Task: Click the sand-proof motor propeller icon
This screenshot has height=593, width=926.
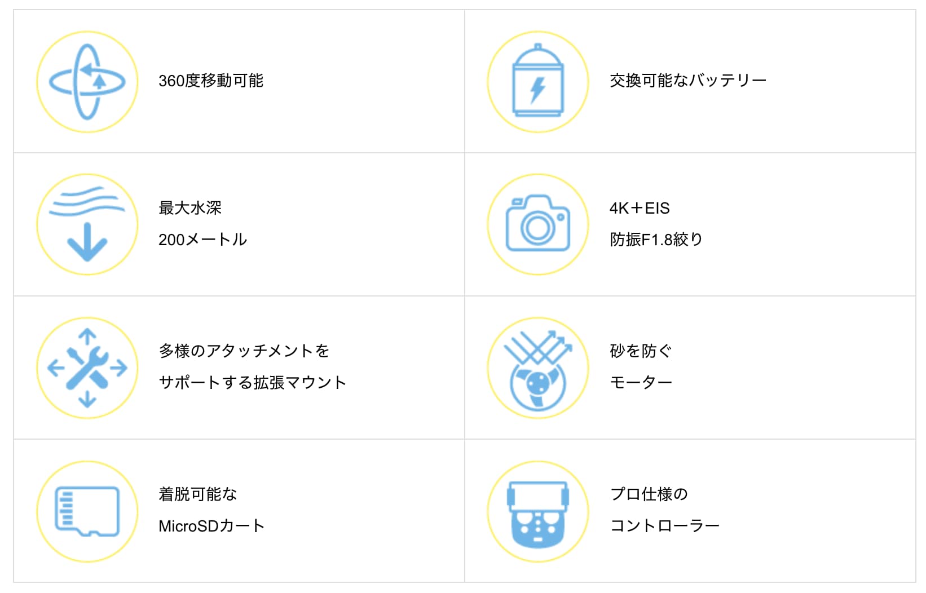Action: pyautogui.click(x=537, y=368)
